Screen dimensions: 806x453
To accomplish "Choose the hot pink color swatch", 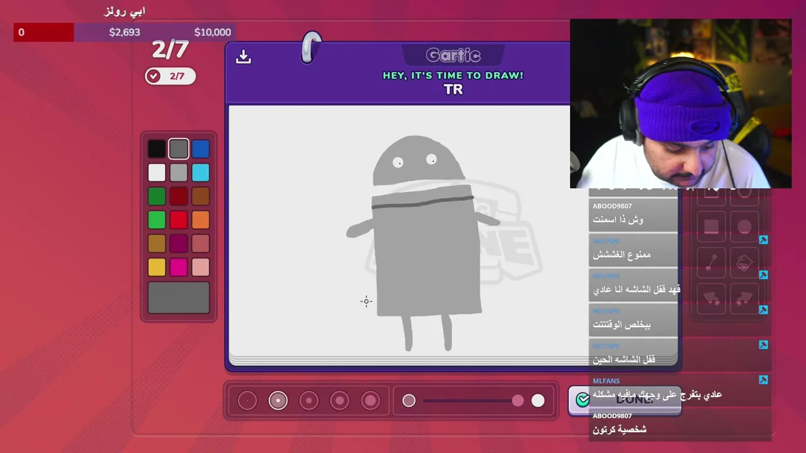I will click(x=179, y=267).
